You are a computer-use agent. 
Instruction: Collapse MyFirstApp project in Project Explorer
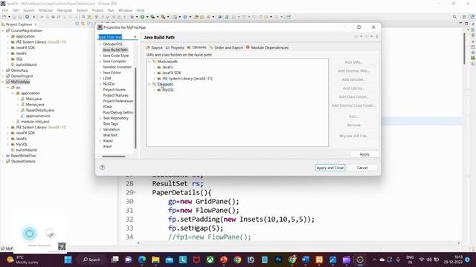tap(3, 82)
